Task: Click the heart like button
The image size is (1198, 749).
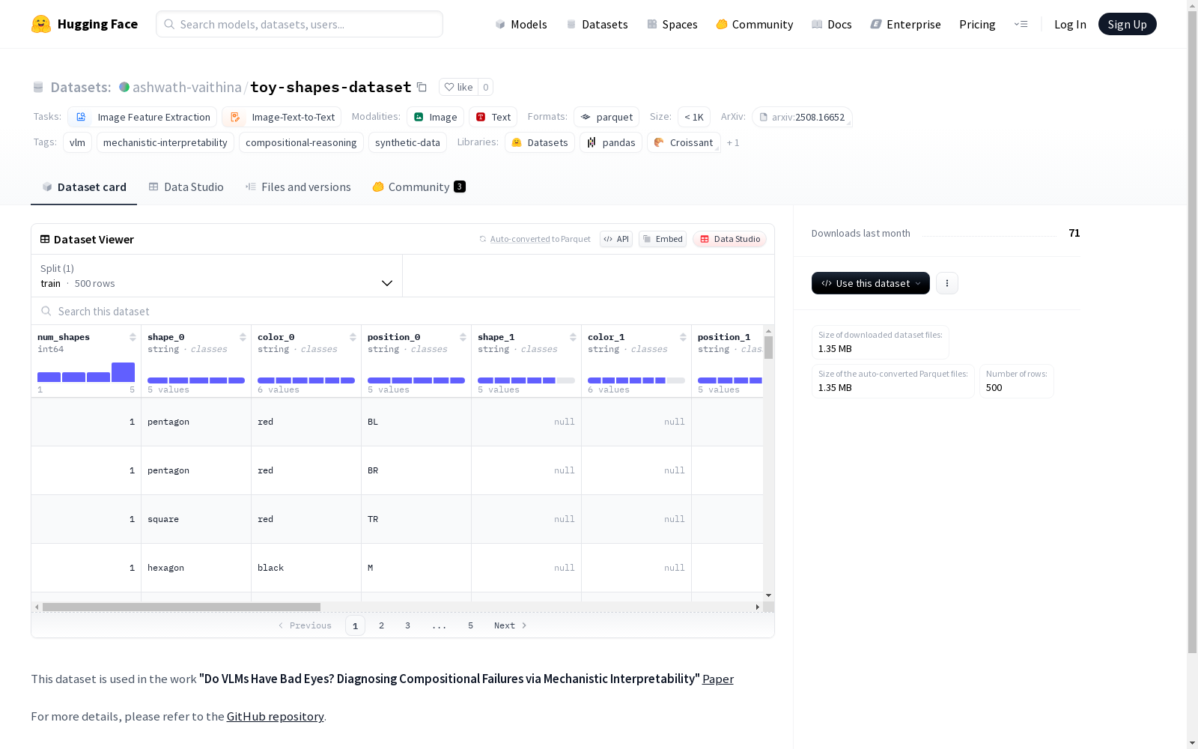Action: coord(458,87)
